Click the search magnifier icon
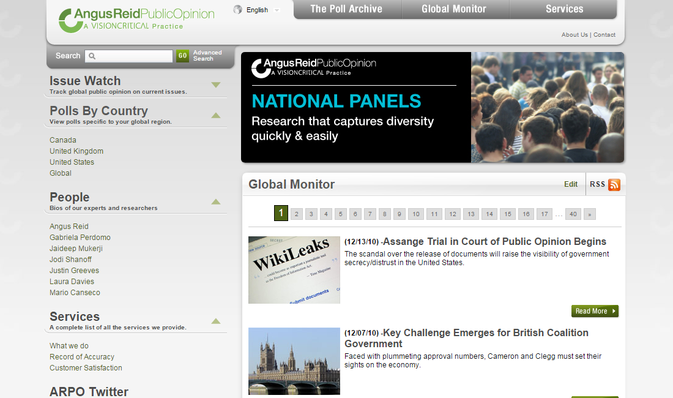This screenshot has height=398, width=673. pos(92,56)
